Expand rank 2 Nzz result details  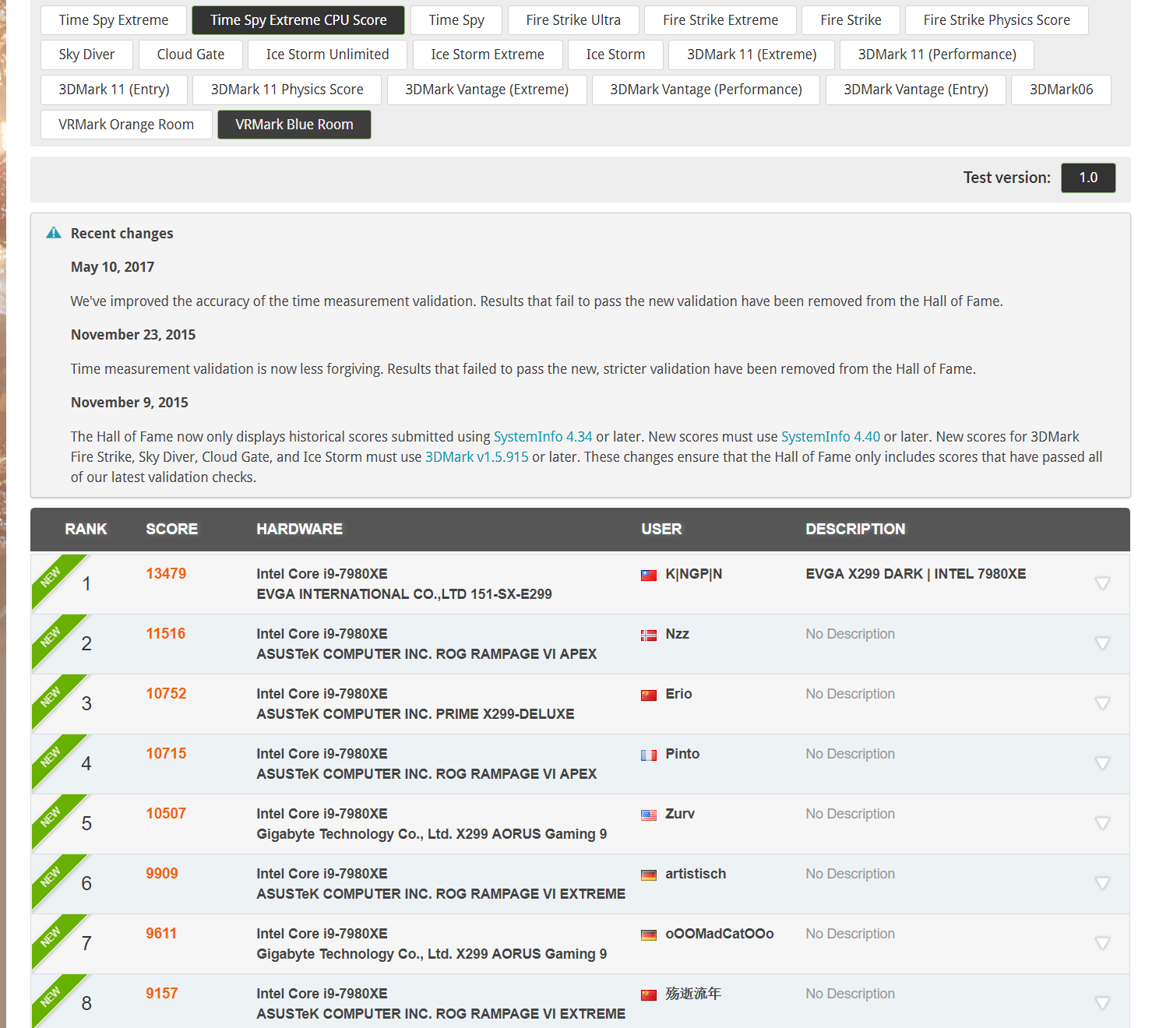click(1102, 643)
